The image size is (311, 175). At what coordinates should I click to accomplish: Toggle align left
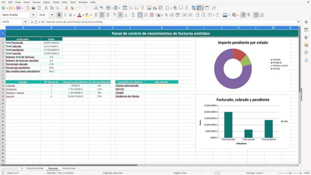pyautogui.click(x=96, y=15)
